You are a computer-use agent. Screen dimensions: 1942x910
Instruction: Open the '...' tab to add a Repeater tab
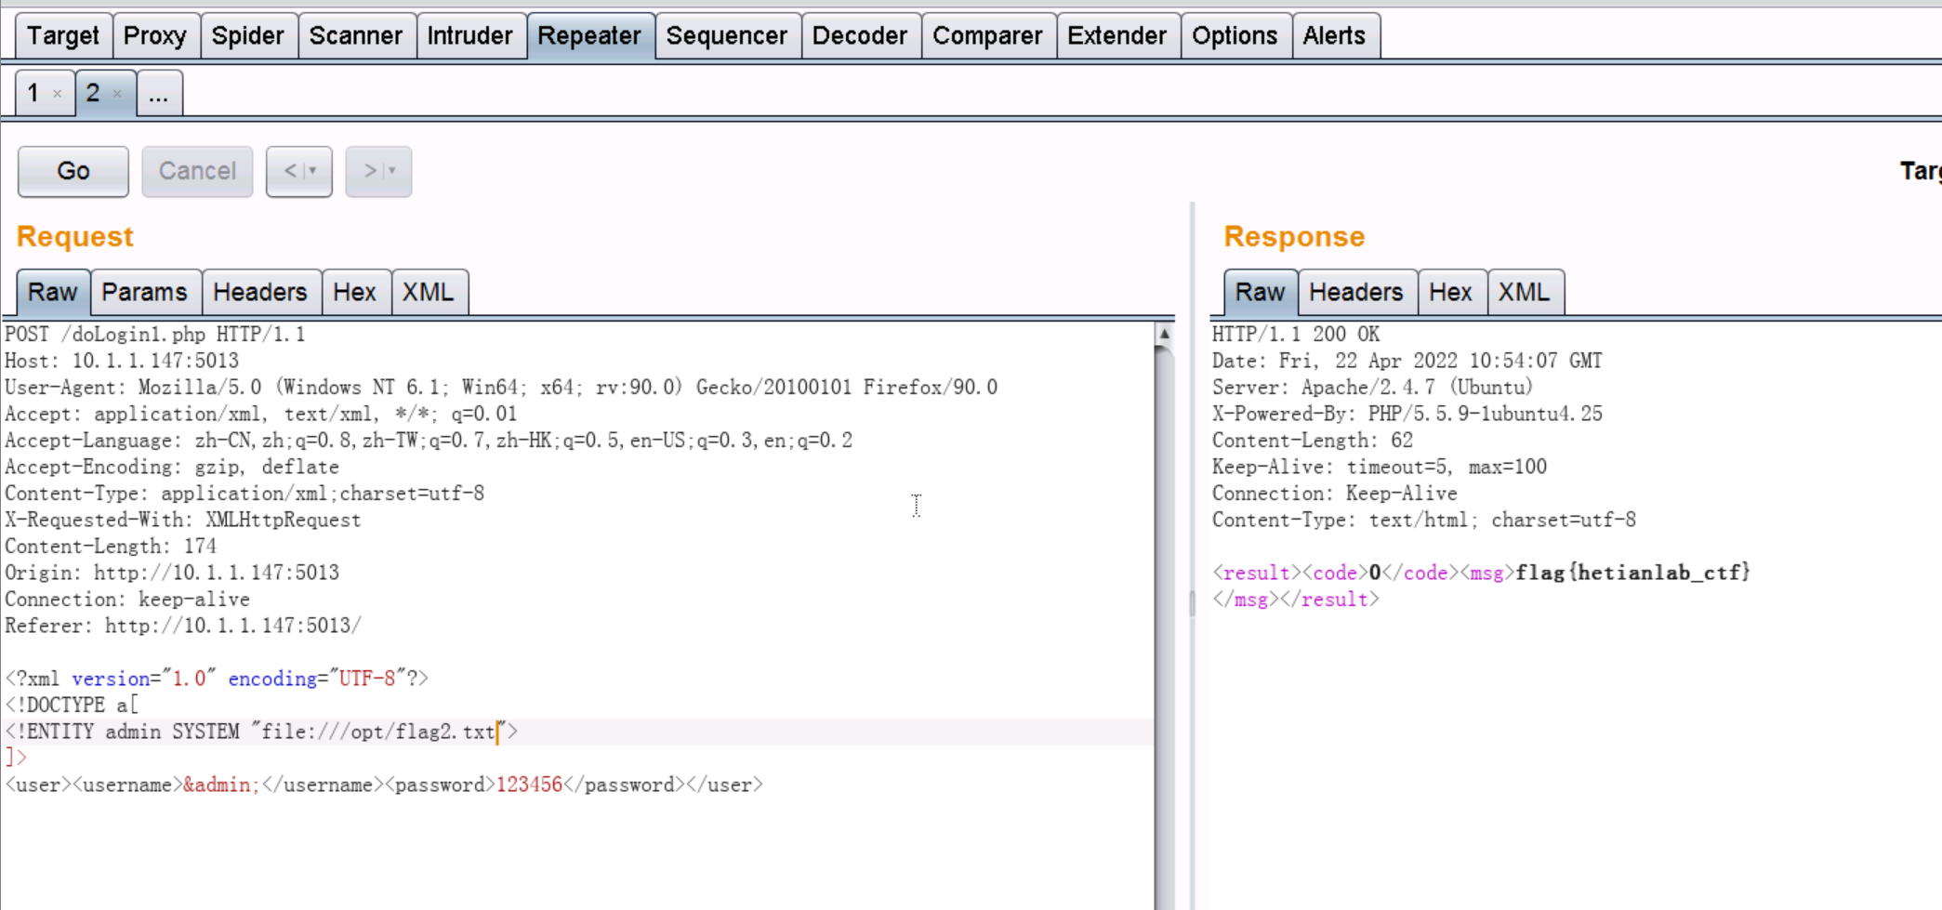pyautogui.click(x=157, y=93)
